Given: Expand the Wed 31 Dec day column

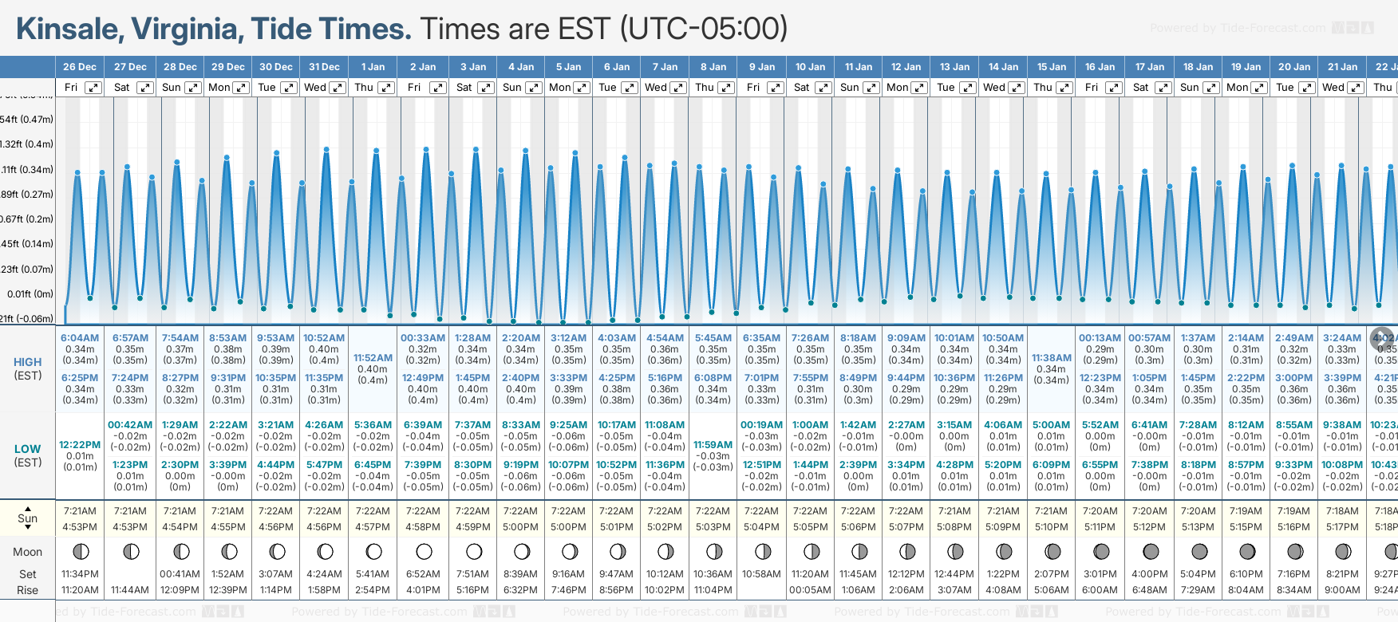Looking at the screenshot, I should tap(338, 88).
